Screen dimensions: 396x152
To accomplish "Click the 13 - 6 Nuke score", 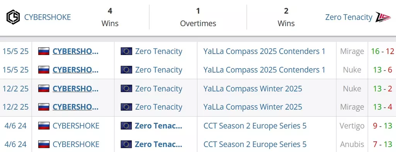I will [382, 70].
